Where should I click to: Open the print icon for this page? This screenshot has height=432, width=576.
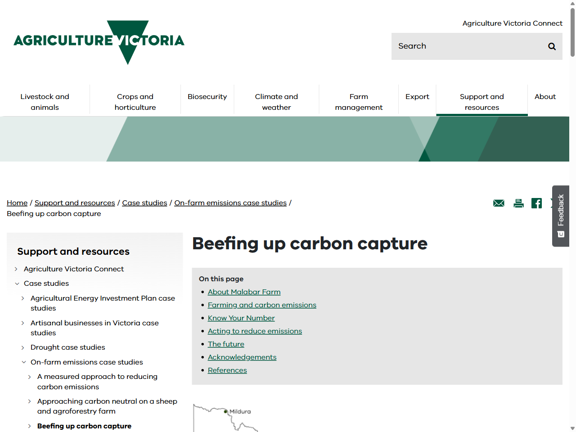(x=518, y=203)
